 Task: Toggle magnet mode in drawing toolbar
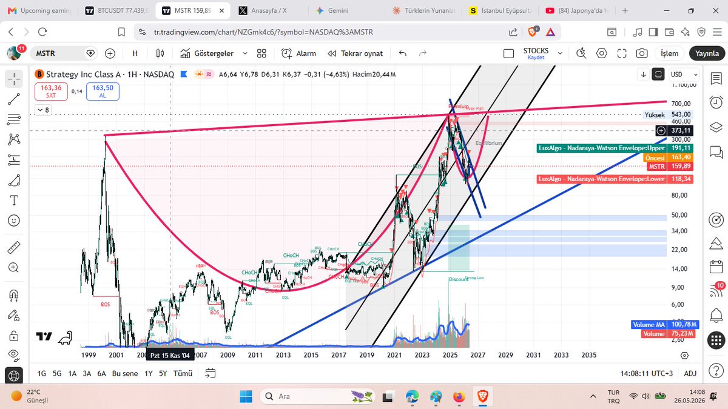[x=14, y=295]
